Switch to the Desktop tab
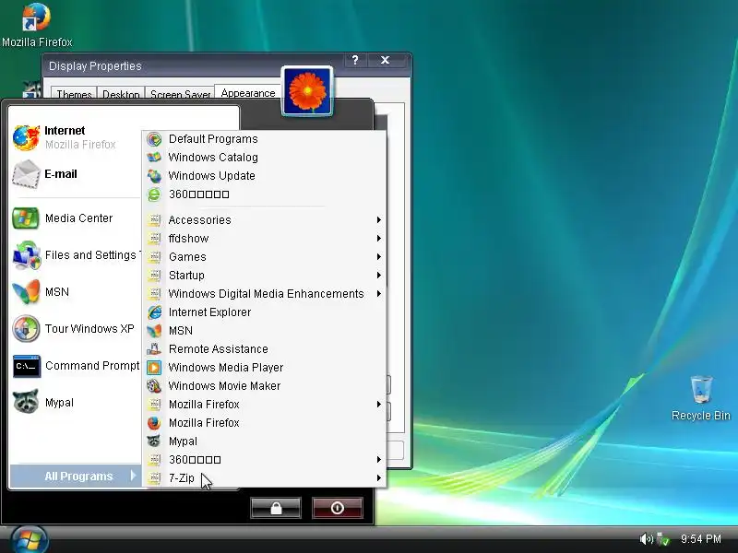 coord(121,94)
